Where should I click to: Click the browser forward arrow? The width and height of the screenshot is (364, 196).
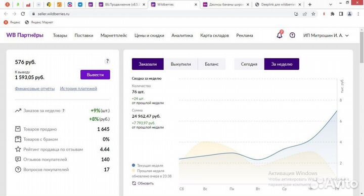click(14, 14)
